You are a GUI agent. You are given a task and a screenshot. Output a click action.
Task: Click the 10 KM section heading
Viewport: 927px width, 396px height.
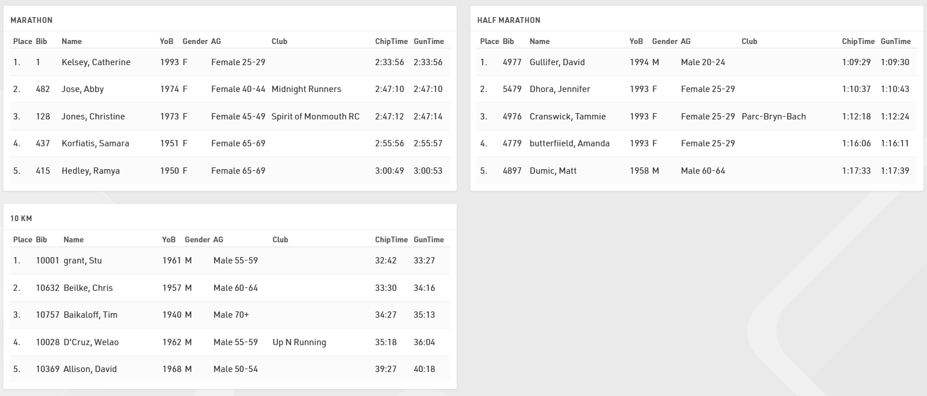coord(21,218)
